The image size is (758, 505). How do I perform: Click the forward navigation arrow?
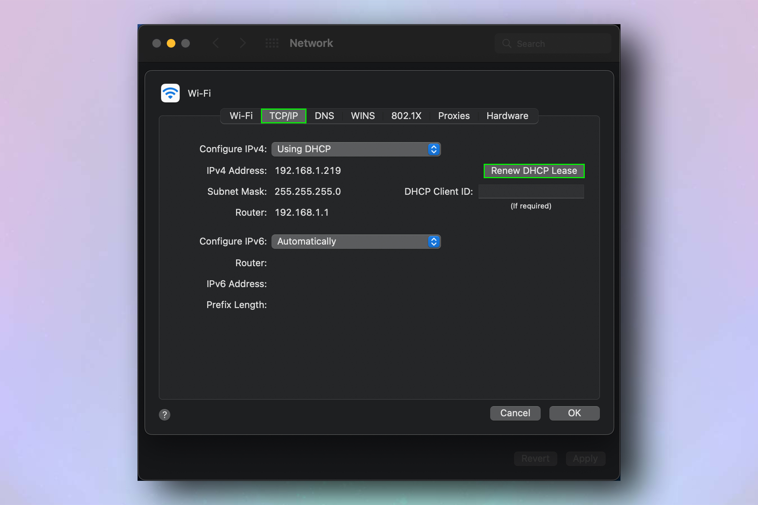(243, 43)
